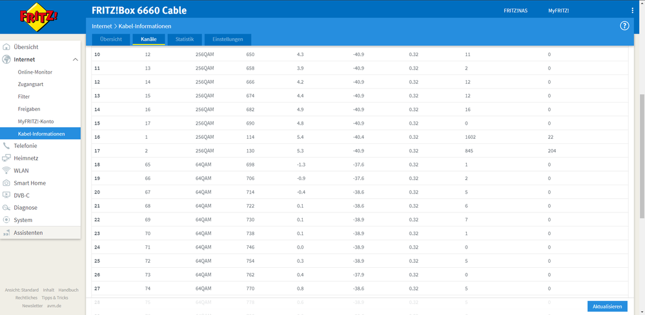Open the avm.de footer link
The image size is (645, 315).
coord(54,306)
